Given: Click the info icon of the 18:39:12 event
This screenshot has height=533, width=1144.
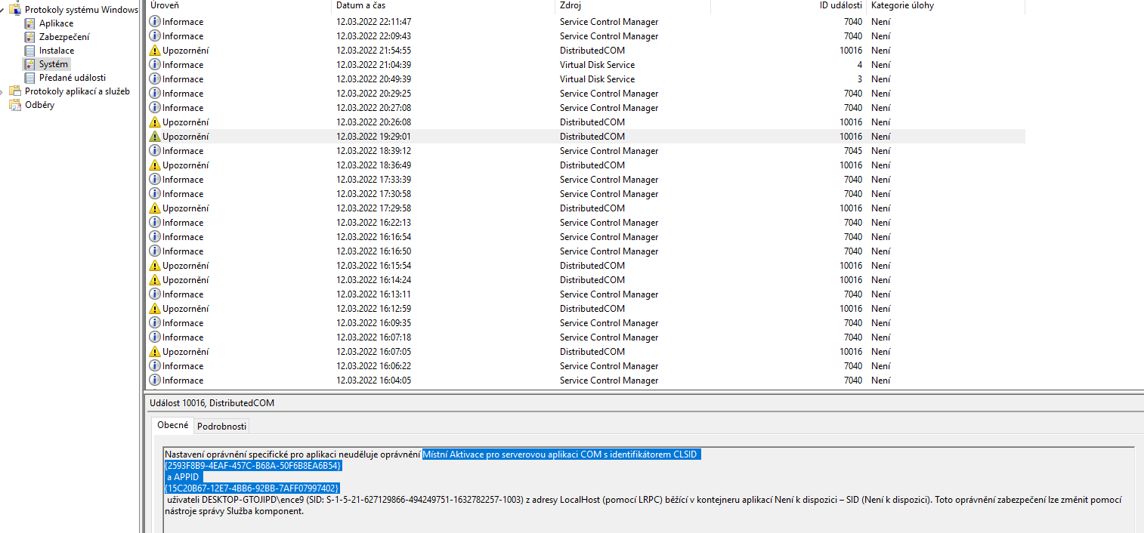Looking at the screenshot, I should click(x=155, y=151).
